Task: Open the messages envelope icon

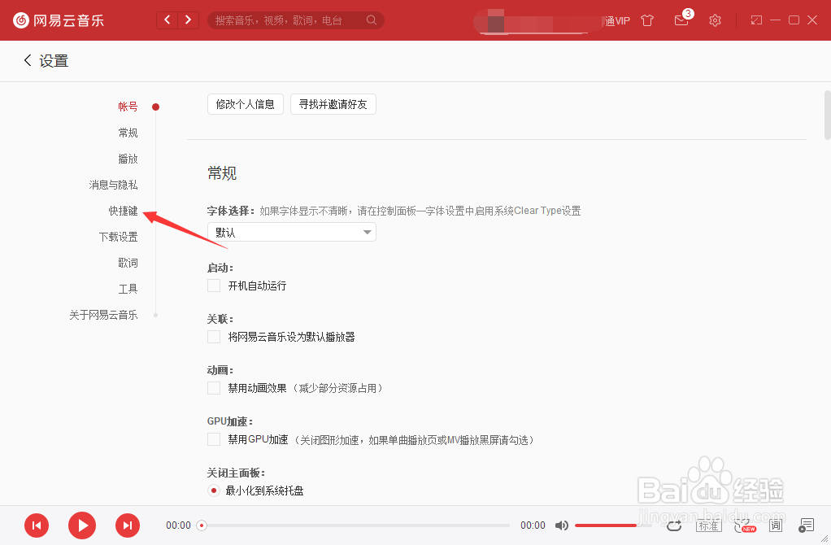Action: [x=681, y=20]
